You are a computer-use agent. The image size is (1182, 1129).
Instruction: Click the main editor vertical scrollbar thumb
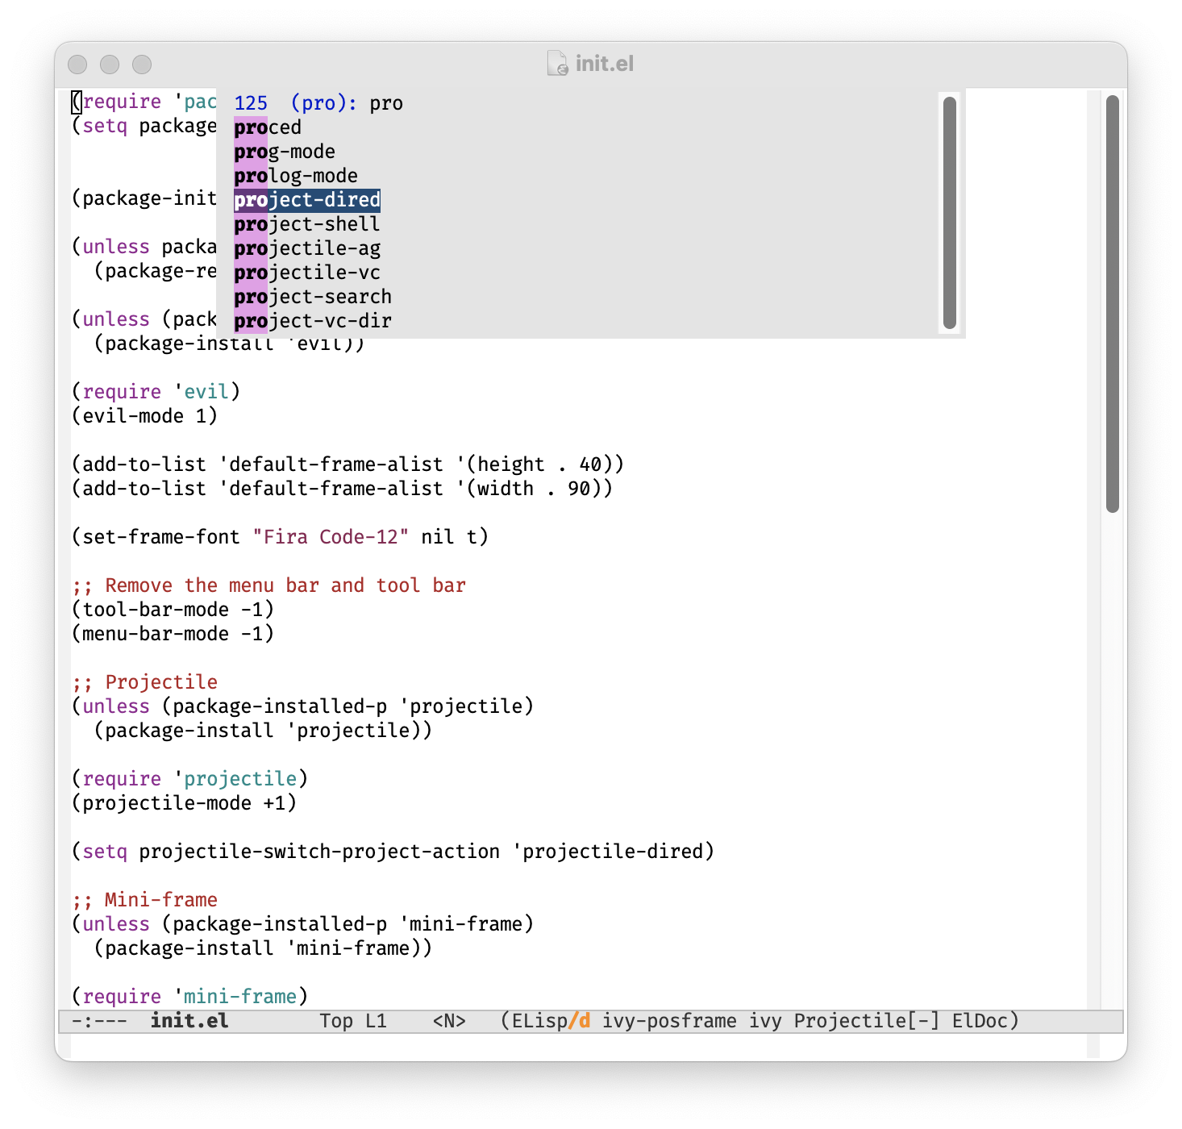pos(1113,304)
